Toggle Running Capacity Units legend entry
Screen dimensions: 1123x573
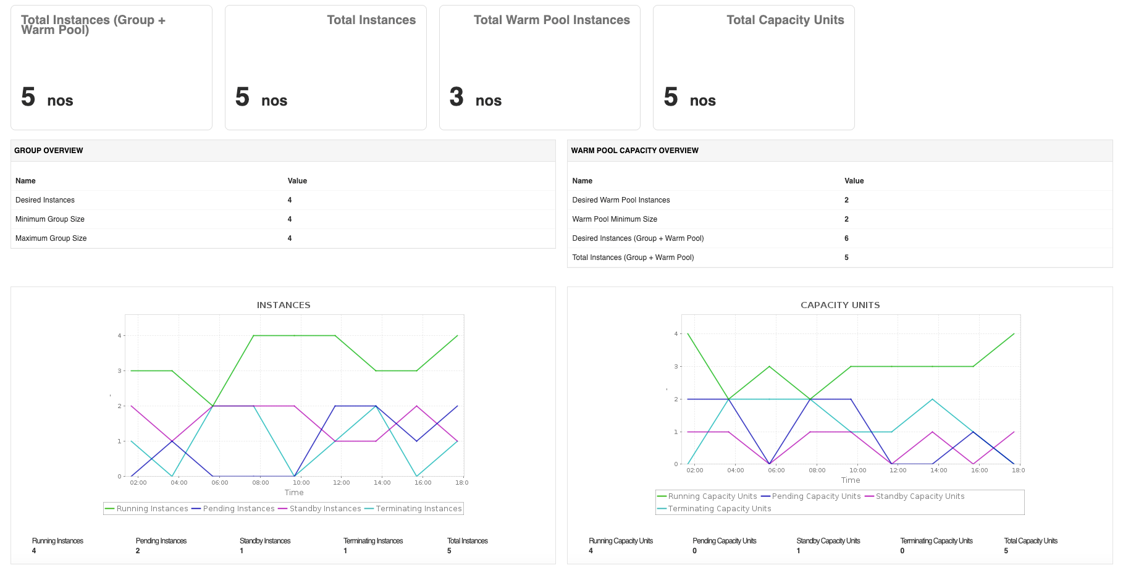pyautogui.click(x=707, y=496)
